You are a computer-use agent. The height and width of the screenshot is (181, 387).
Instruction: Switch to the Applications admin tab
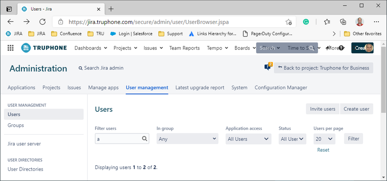21,87
